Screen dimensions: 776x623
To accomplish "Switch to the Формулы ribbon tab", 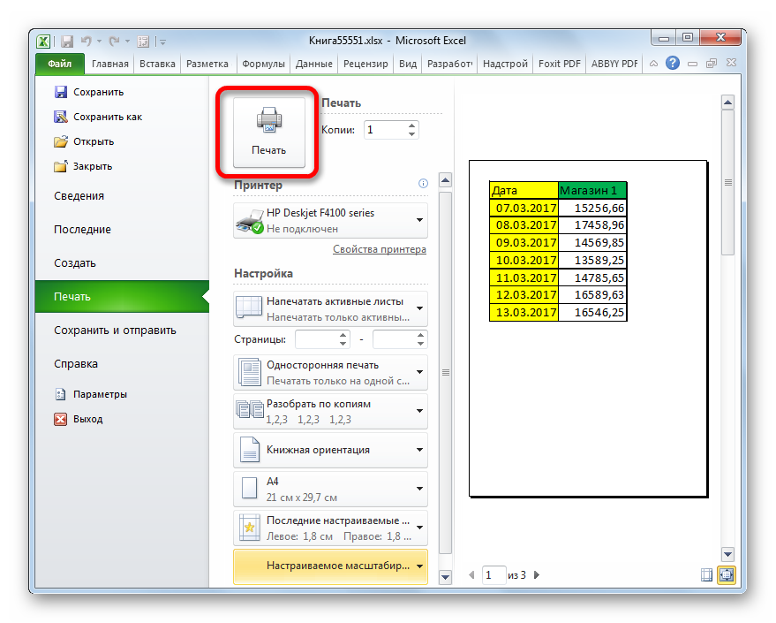I will pos(263,64).
